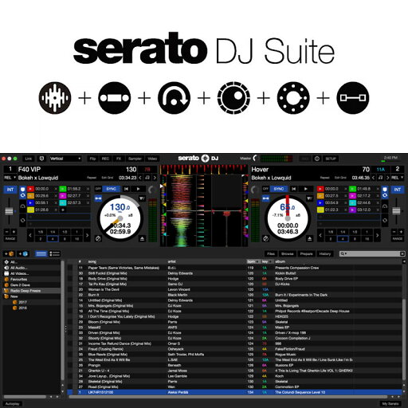Open deck 1 loops tab icon under cue tab
408x408 pixels.
click(23, 195)
